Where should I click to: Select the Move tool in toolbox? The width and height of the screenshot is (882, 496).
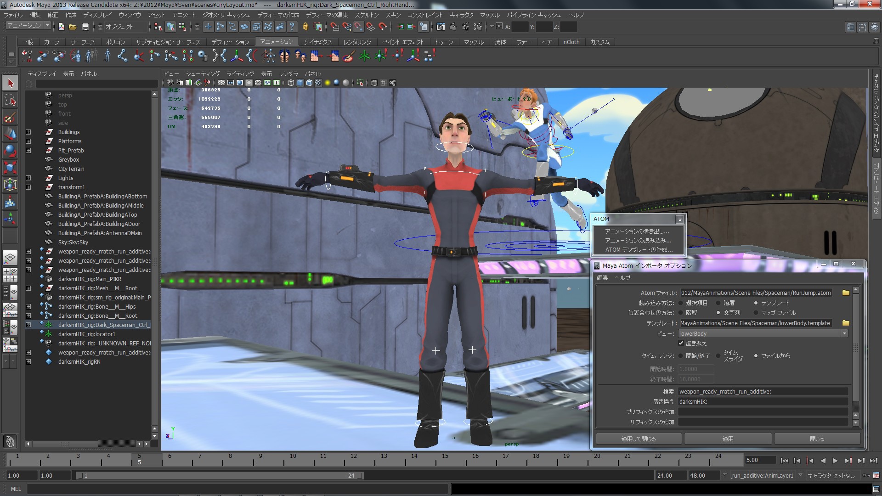pyautogui.click(x=10, y=134)
